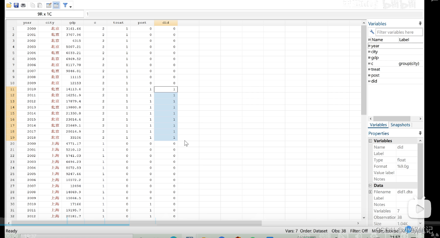Switch to Data Editor edit mode icon

(x=49, y=5)
